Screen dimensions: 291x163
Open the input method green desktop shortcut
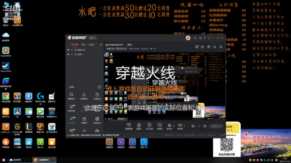tap(40, 143)
